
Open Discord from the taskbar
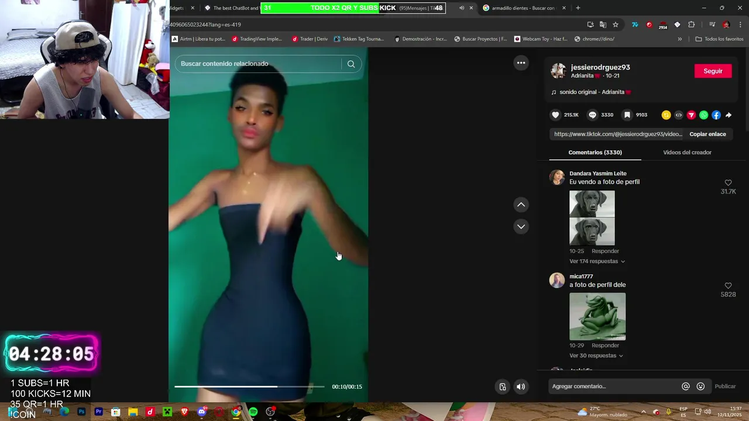202,412
